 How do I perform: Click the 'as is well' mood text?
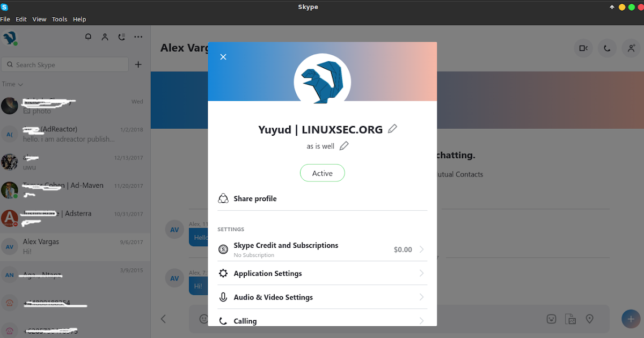(x=320, y=146)
